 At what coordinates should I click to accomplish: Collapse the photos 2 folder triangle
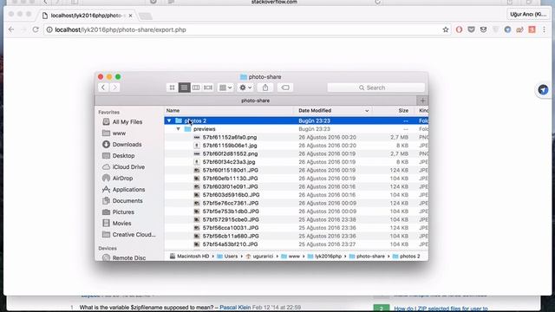[x=169, y=120]
